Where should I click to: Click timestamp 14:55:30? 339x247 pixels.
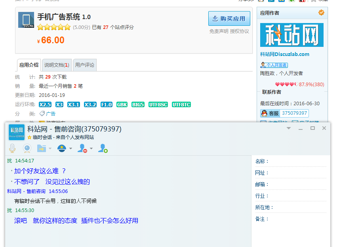point(25,210)
